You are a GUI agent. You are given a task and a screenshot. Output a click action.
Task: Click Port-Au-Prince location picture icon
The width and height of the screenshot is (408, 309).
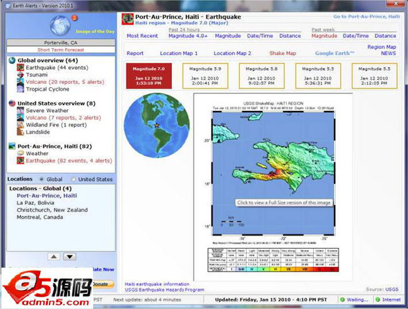point(12,146)
